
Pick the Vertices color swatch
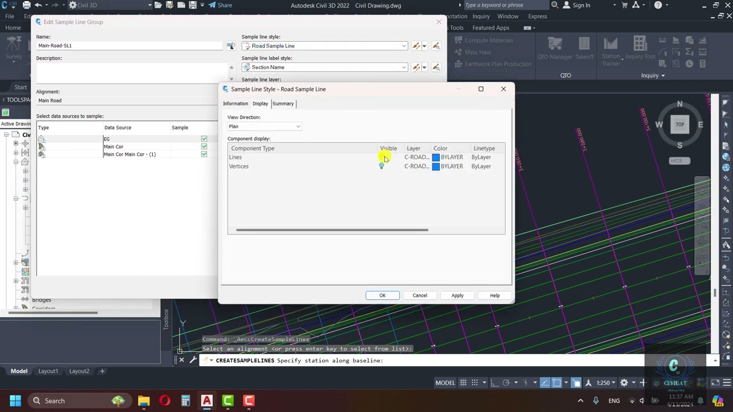pyautogui.click(x=436, y=166)
